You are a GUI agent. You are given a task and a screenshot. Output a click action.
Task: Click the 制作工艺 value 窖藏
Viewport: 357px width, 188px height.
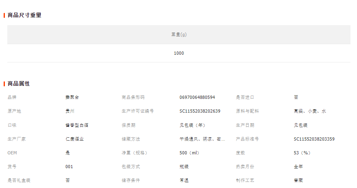(298, 180)
